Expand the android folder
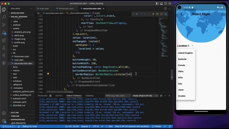Screen dimensions: 229x129 click(x=17, y=25)
